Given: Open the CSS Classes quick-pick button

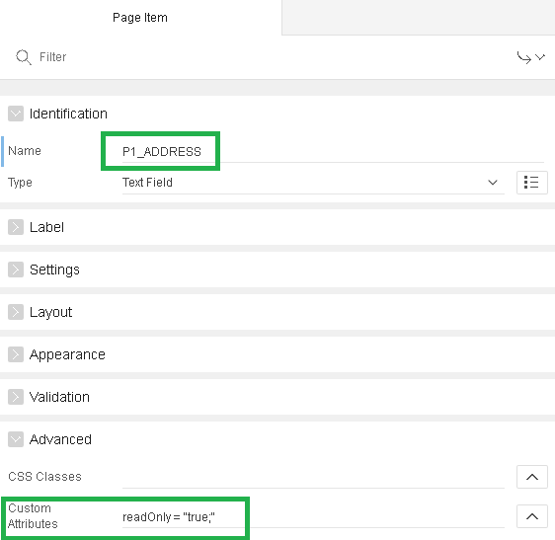Looking at the screenshot, I should [x=532, y=477].
